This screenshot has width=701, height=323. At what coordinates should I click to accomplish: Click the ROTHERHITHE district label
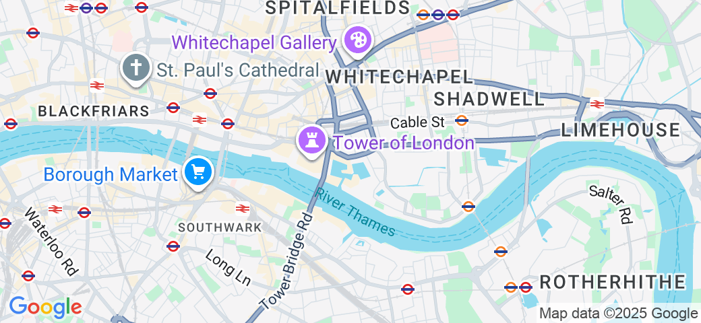(x=613, y=283)
